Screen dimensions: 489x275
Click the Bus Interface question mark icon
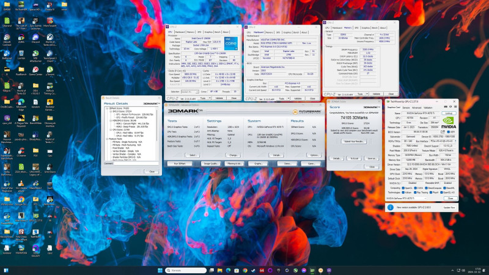tap(455, 141)
